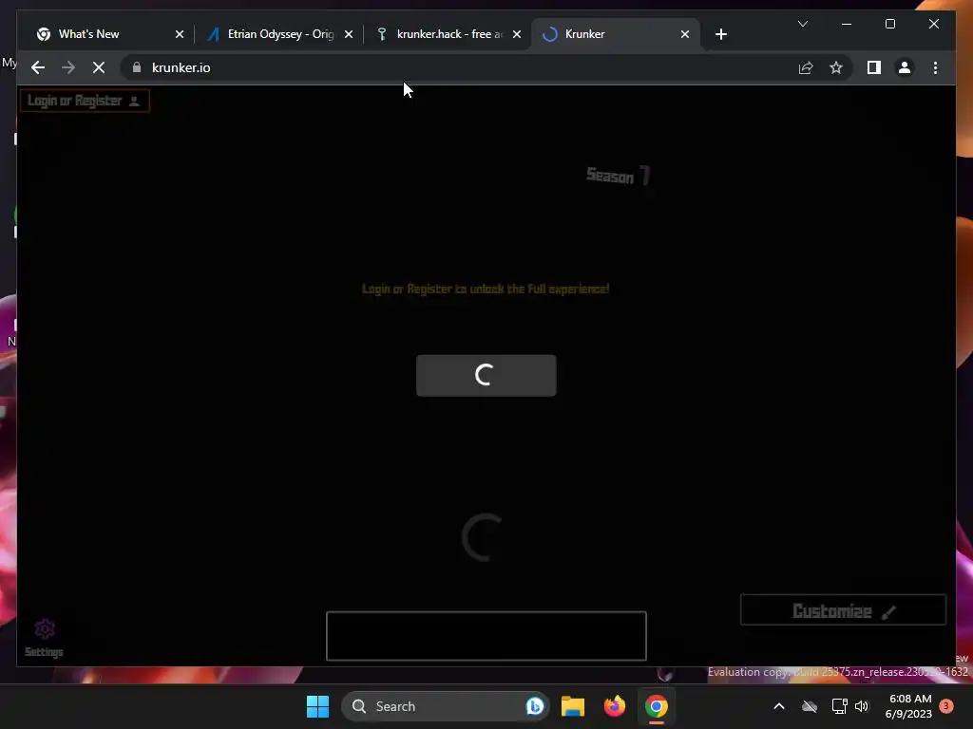Open the Krunker Settings gear
Image resolution: width=973 pixels, height=729 pixels.
[44, 637]
